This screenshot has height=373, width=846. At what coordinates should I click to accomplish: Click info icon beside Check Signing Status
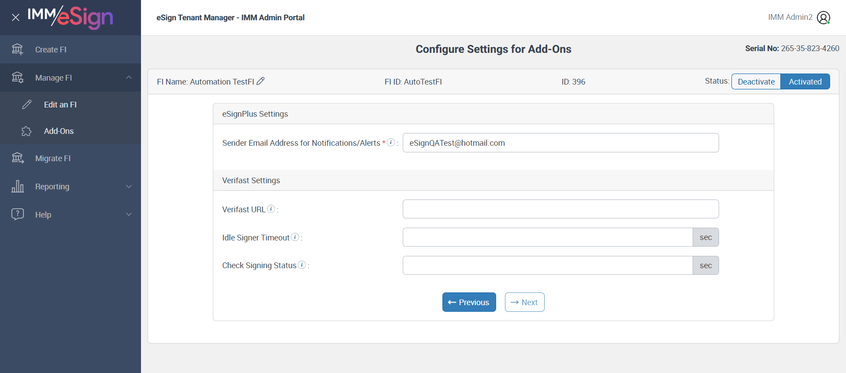(302, 265)
